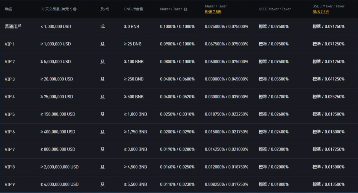Screen dimensions: 358x193
Task: Open BNB 7.5折 link under USDC Maker / Taker
Action: [x=321, y=12]
